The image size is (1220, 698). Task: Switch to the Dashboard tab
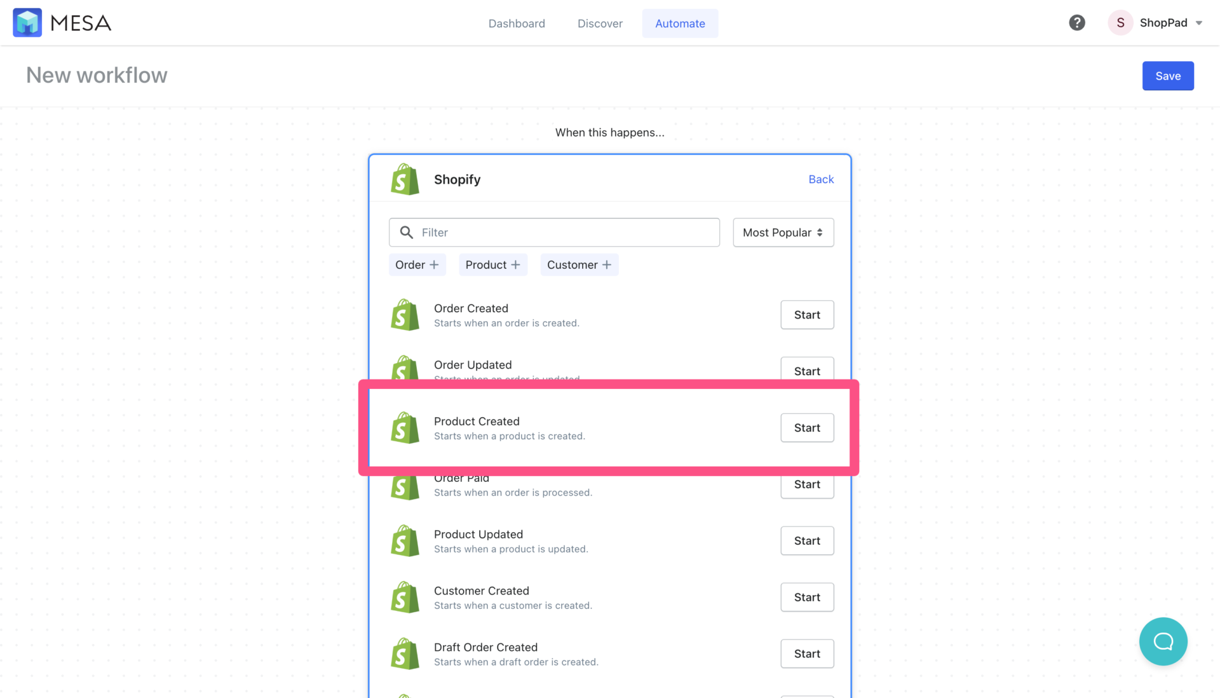click(517, 23)
